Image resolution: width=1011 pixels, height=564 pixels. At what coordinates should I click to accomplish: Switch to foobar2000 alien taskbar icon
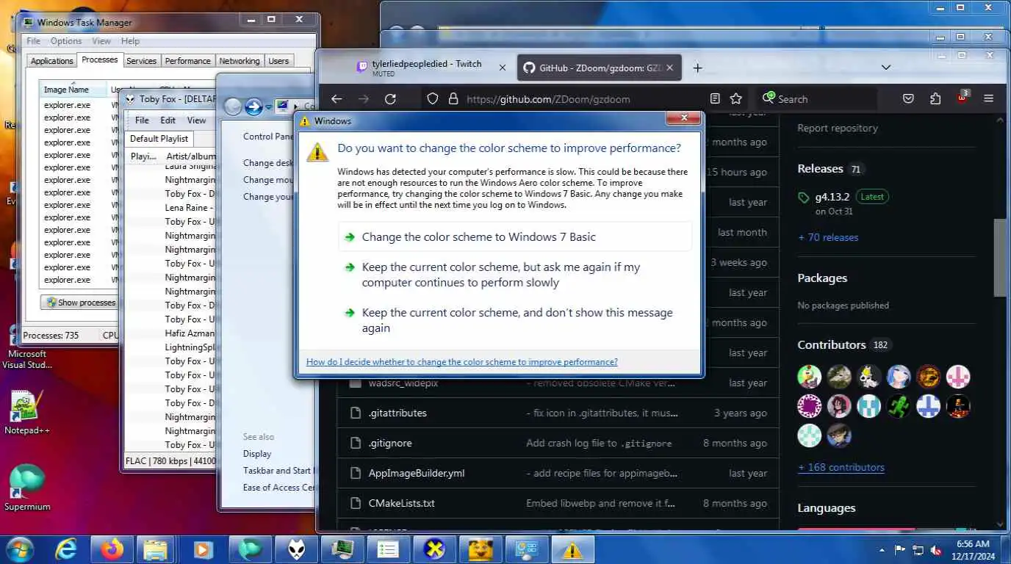coord(297,549)
